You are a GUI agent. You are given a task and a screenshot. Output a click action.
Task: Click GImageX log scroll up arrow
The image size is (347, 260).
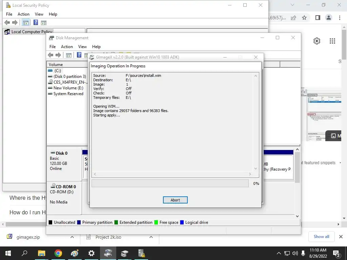(256, 76)
